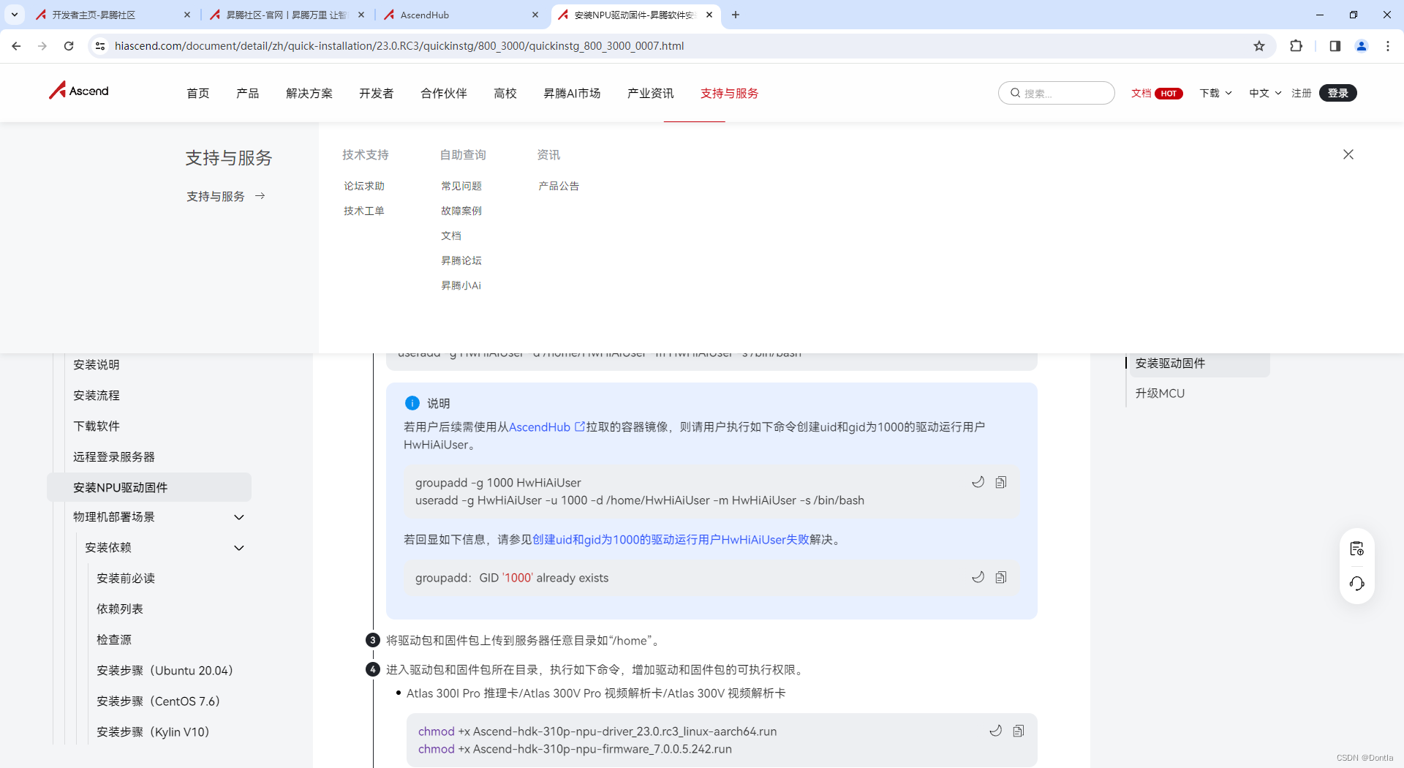1404x768 pixels.
Task: Click the Ascend logo in the header
Action: 78,91
